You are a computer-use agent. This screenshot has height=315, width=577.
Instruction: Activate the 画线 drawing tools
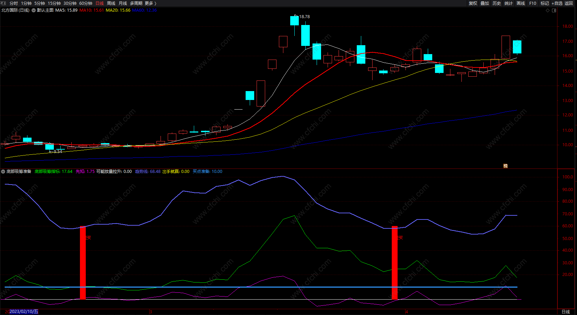521,3
